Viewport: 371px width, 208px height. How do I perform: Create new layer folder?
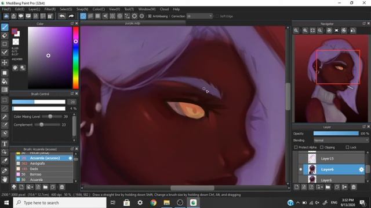tap(328, 187)
